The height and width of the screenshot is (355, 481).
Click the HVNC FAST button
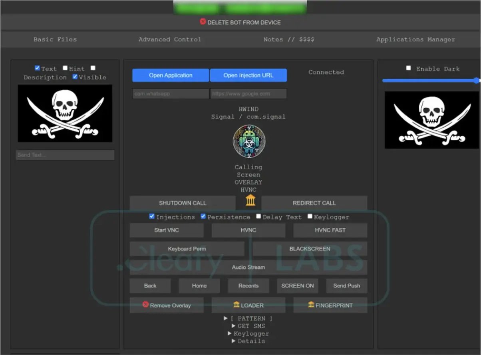(330, 230)
